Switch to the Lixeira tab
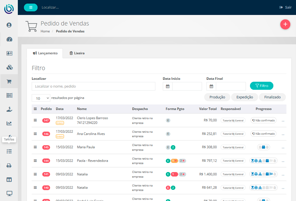Viewport: 296px width, 201px height. click(x=77, y=53)
